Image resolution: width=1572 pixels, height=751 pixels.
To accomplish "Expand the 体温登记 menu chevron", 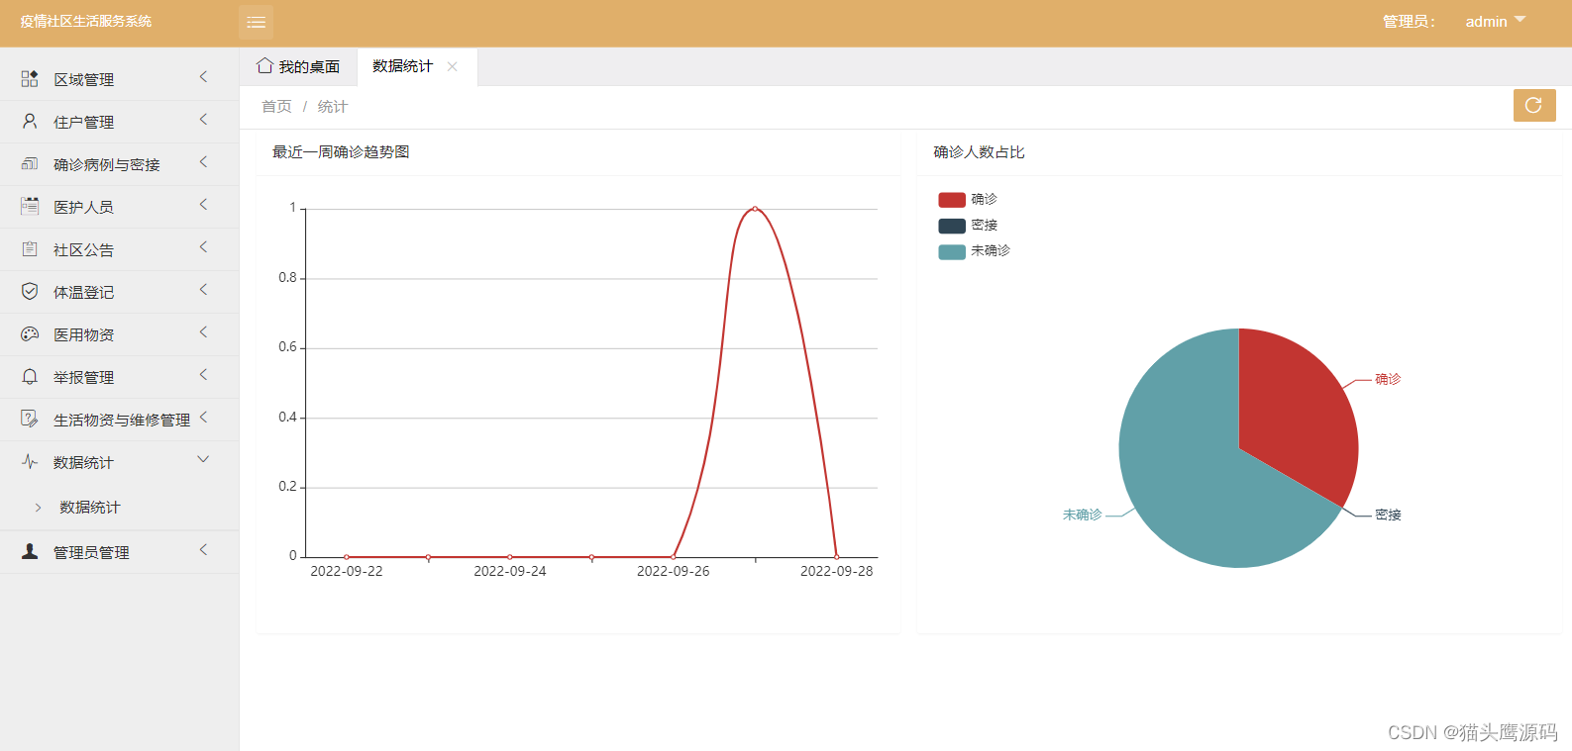I will 203,289.
